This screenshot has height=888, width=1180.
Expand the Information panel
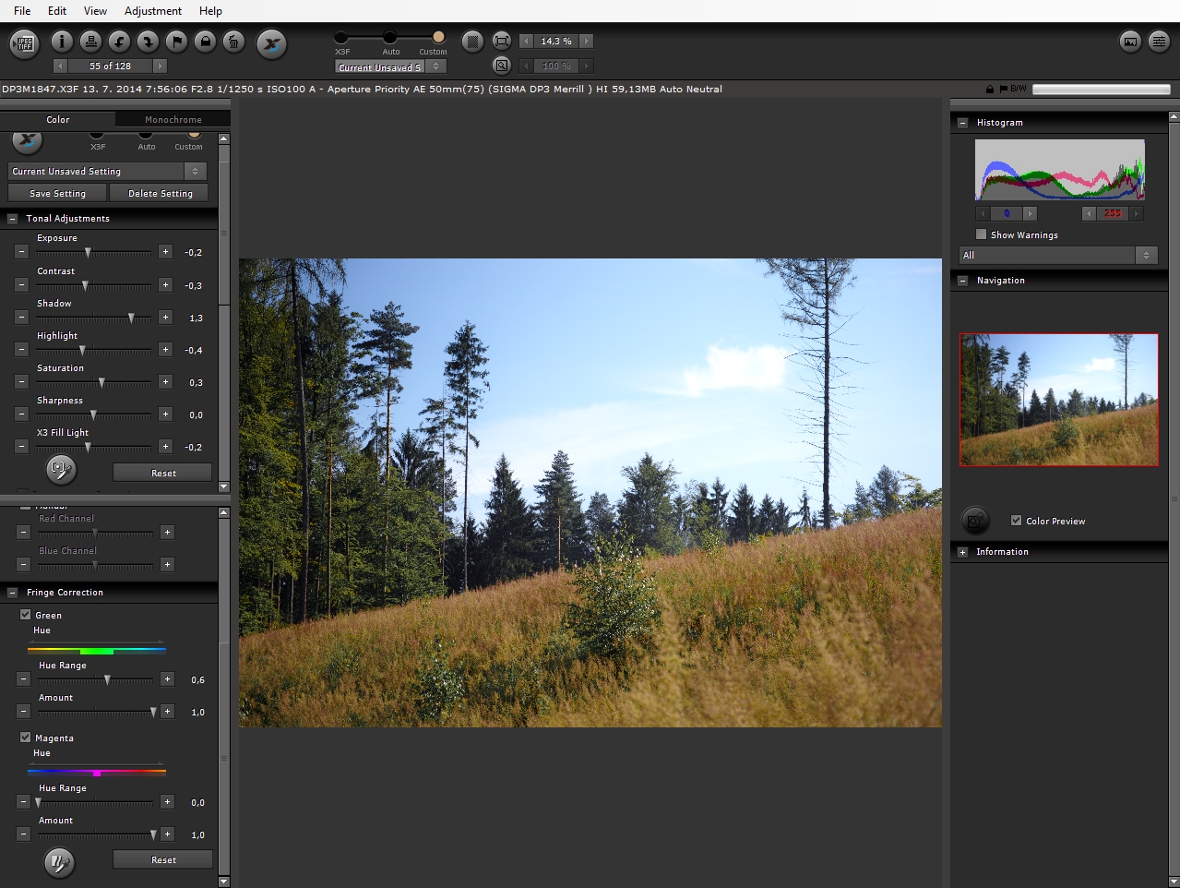(963, 552)
